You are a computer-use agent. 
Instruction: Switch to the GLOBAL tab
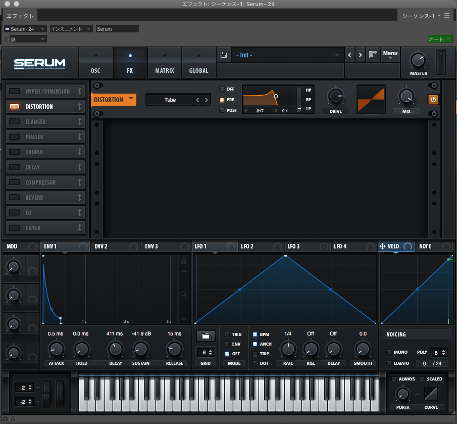(x=199, y=63)
